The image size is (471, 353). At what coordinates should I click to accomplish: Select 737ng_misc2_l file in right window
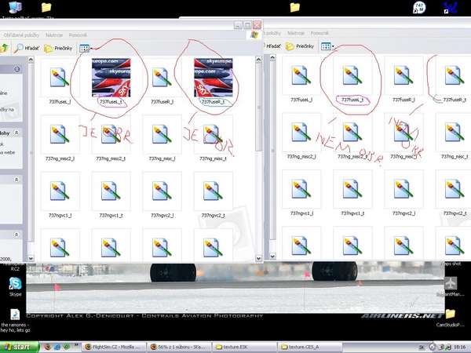(301, 136)
